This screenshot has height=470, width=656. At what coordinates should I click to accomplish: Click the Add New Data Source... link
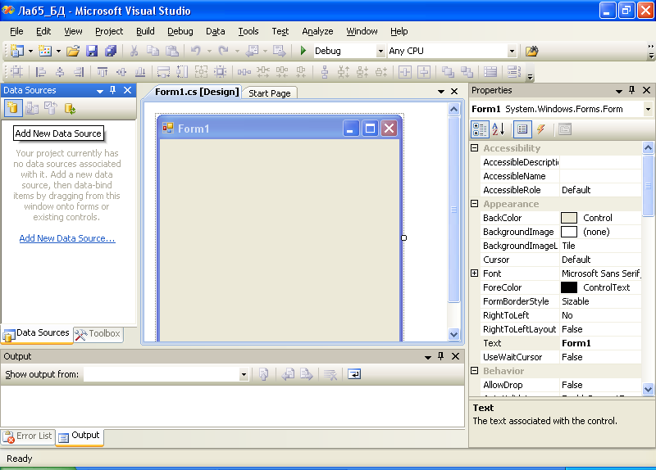67,238
